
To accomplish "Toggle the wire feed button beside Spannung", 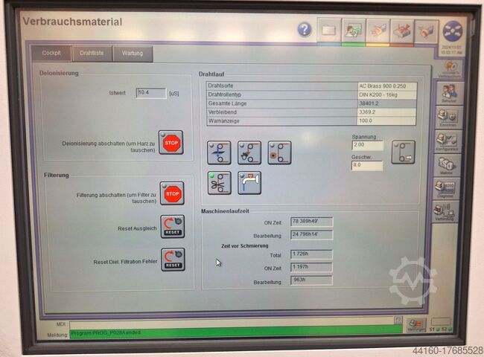I will tap(403, 151).
